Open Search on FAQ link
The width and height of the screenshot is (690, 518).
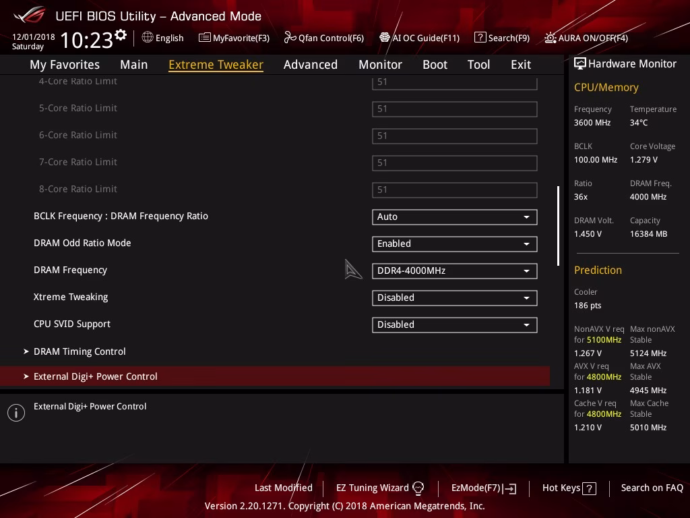click(x=652, y=488)
